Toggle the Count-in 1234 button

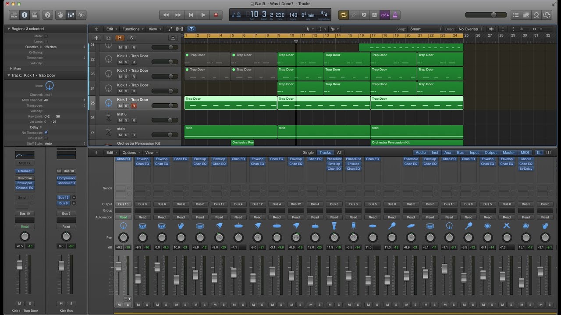click(x=384, y=15)
